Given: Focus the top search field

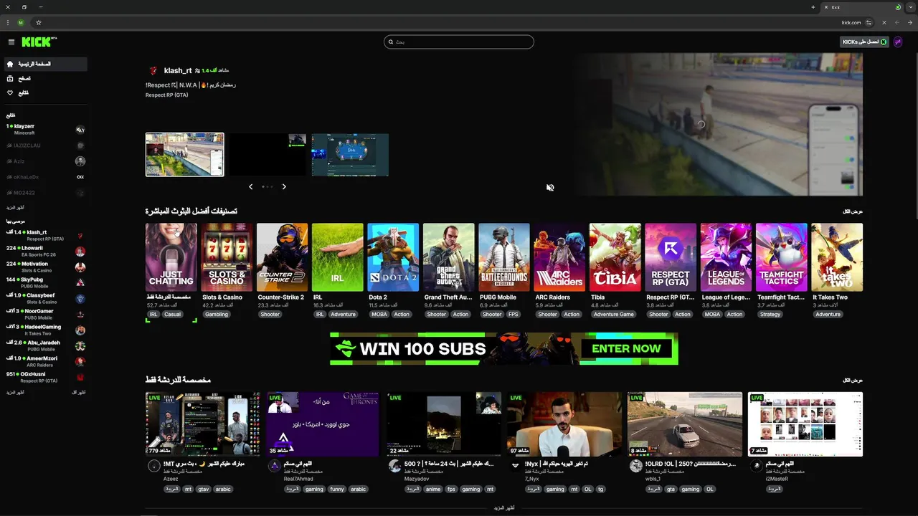Looking at the screenshot, I should pyautogui.click(x=459, y=42).
